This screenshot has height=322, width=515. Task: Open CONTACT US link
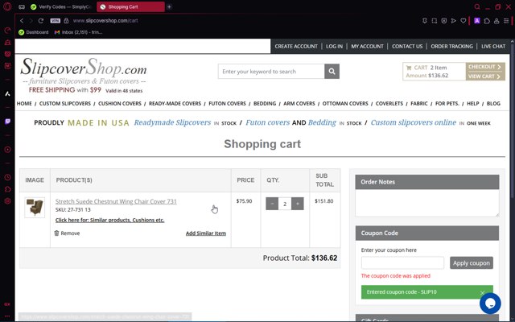[407, 47]
